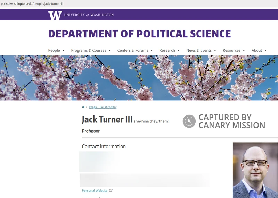Expand the Centers & Forums dropdown
Viewport: 278px width, 198px height.
point(135,50)
